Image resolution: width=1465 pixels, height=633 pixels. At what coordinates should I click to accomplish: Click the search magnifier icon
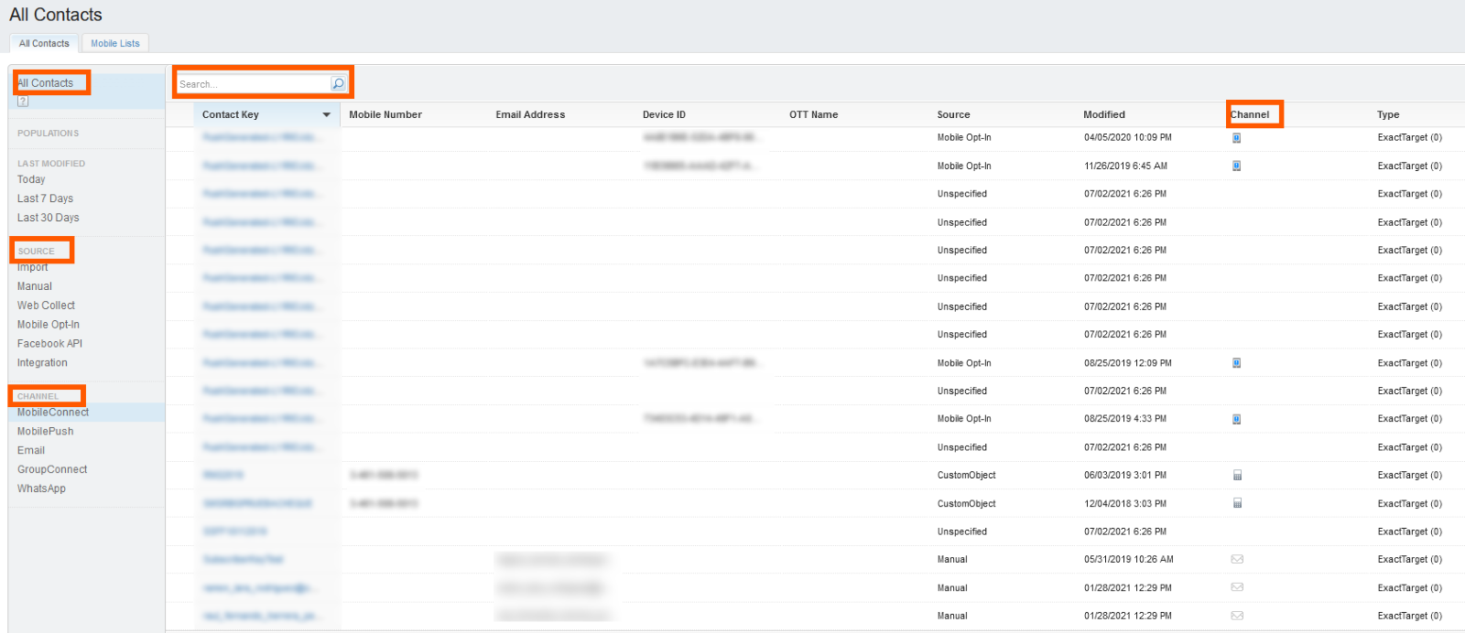tap(338, 84)
